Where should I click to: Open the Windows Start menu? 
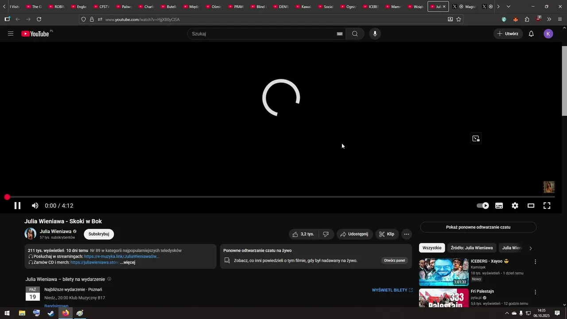click(7, 313)
